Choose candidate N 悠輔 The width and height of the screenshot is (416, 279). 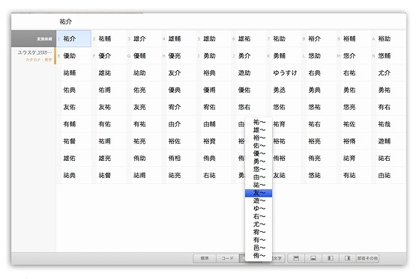pyautogui.click(x=389, y=56)
